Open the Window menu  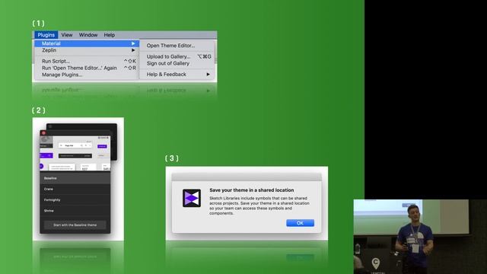click(x=88, y=35)
